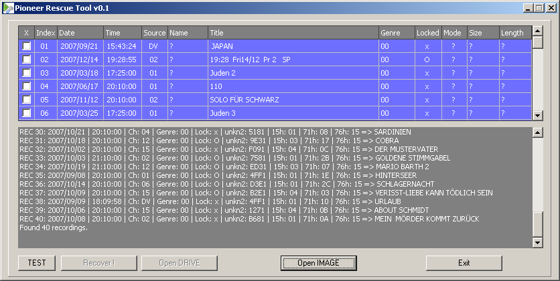Click log line REC 36 SCHLAGERNACHT
Viewport: 560px width, 281px height.
pos(227,184)
